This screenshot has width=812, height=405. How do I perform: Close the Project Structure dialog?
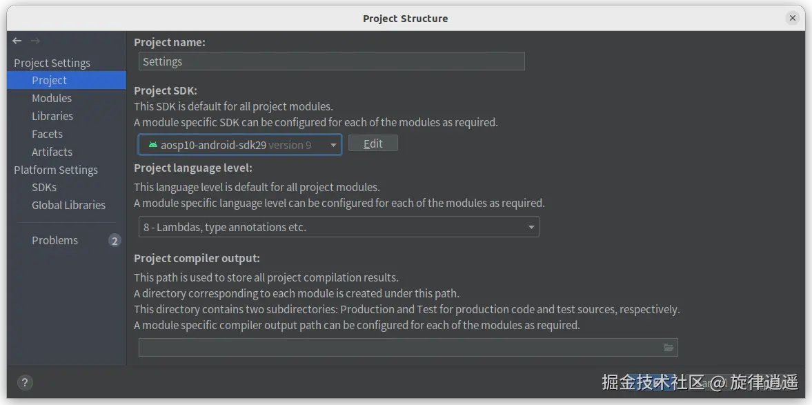click(x=792, y=18)
